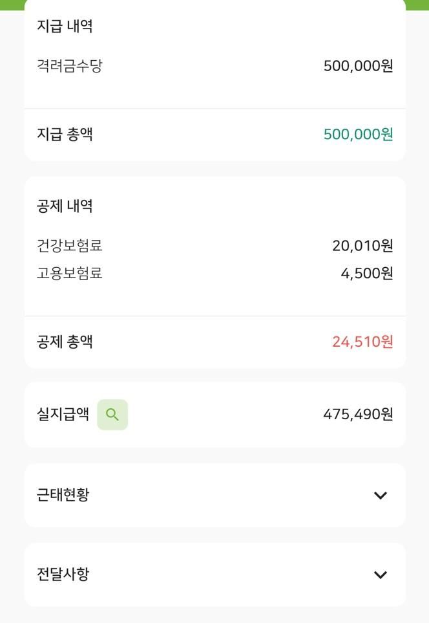Tap the 건강보험료 deduction label
The image size is (429, 623).
coord(70,246)
